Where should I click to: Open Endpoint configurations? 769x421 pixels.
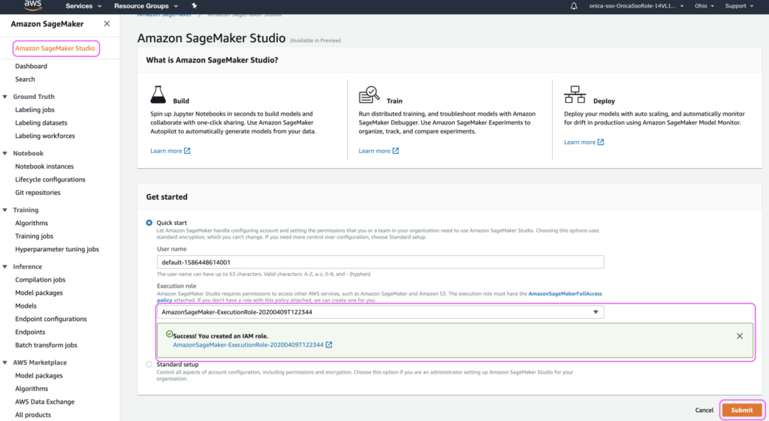[51, 319]
